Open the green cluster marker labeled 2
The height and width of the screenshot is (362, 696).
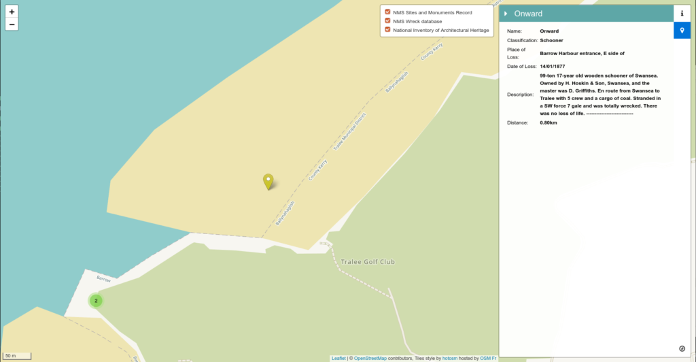tap(96, 300)
